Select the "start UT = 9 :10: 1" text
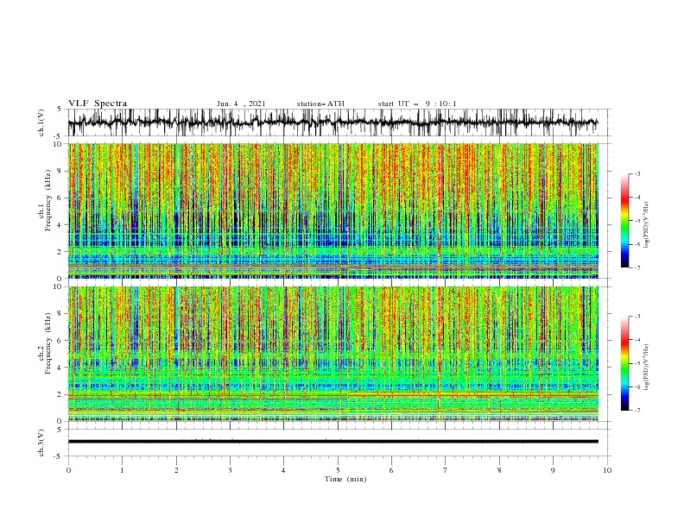Viewport: 684px width, 528px height. pos(417,104)
